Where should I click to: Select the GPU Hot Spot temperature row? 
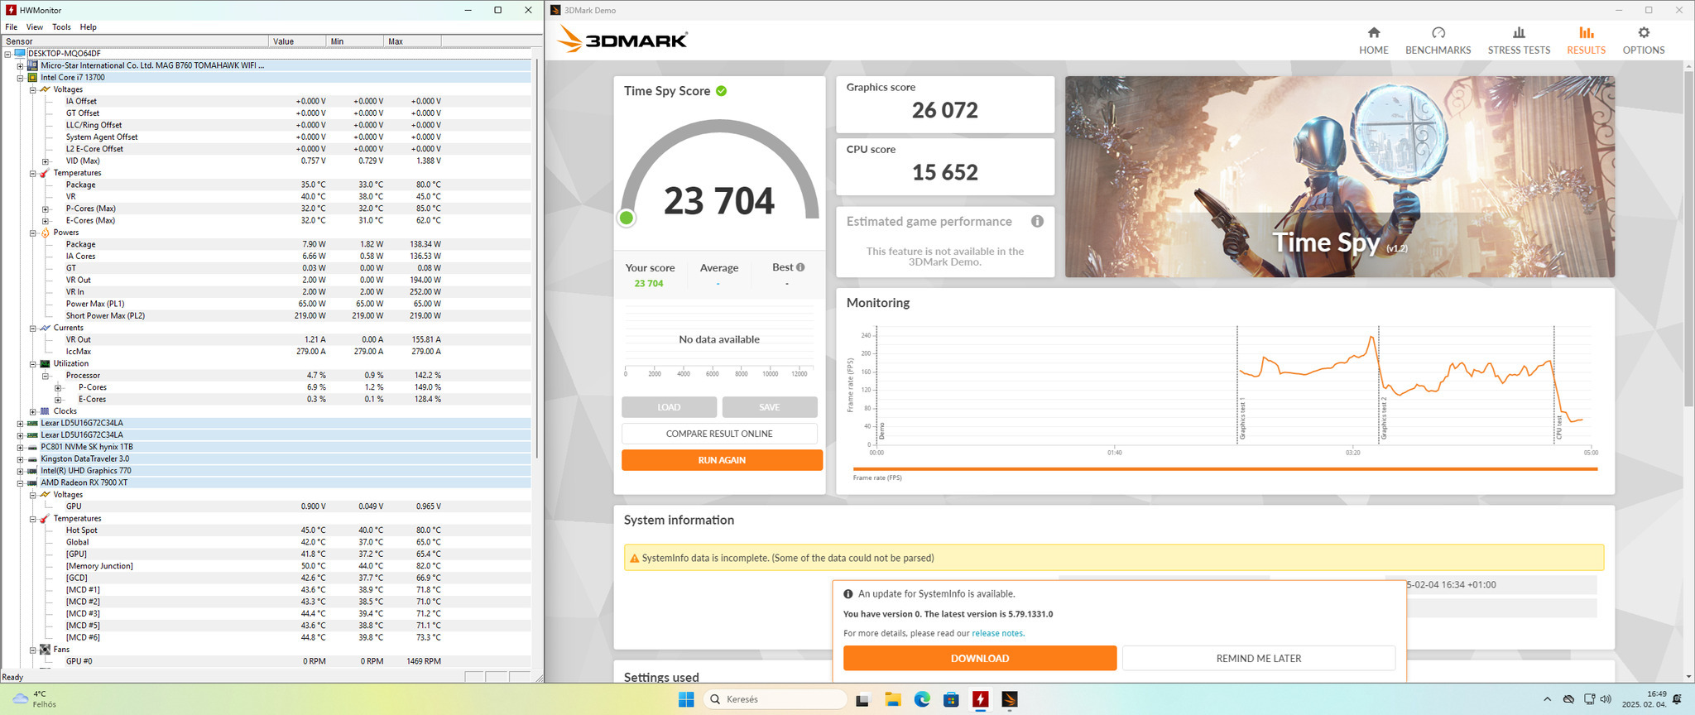266,530
